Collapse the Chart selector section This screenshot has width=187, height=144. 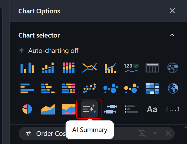point(172,35)
